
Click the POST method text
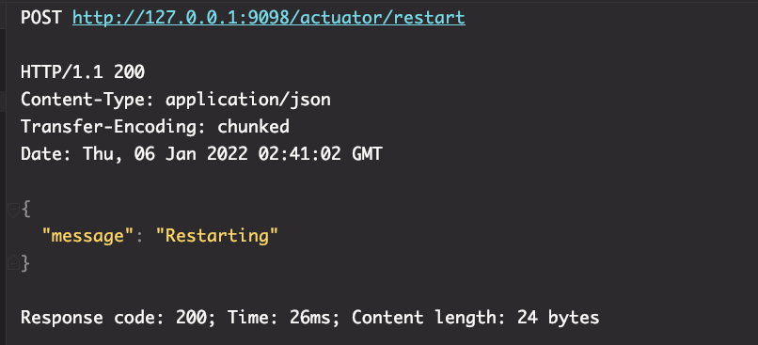pos(41,18)
